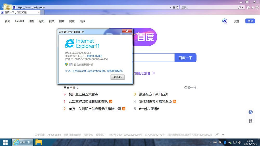Open the 视频 navigation link
260x146 pixels.
click(x=52, y=21)
